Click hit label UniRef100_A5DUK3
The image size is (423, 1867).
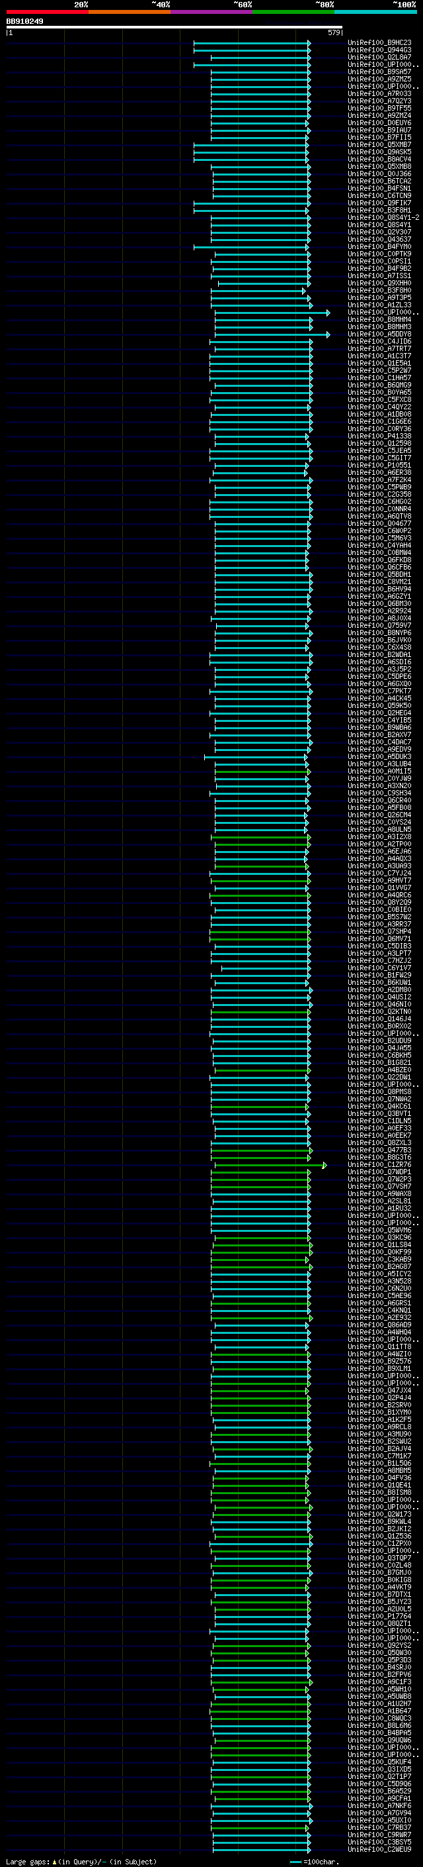click(379, 756)
